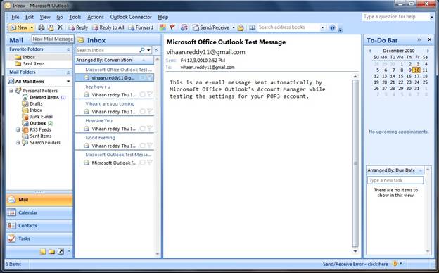Click the Send/Receive Error warning icon
Screen dimensions: 439x273
coord(395,264)
